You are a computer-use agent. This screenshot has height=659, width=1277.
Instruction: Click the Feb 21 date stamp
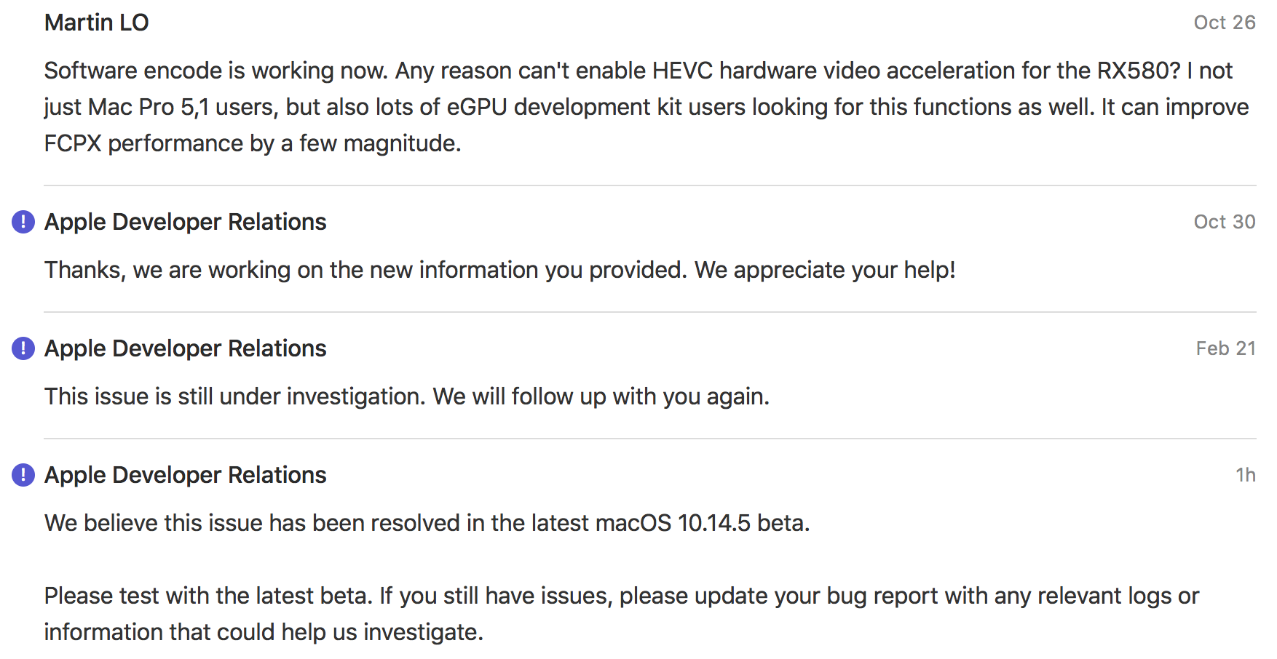(x=1225, y=348)
